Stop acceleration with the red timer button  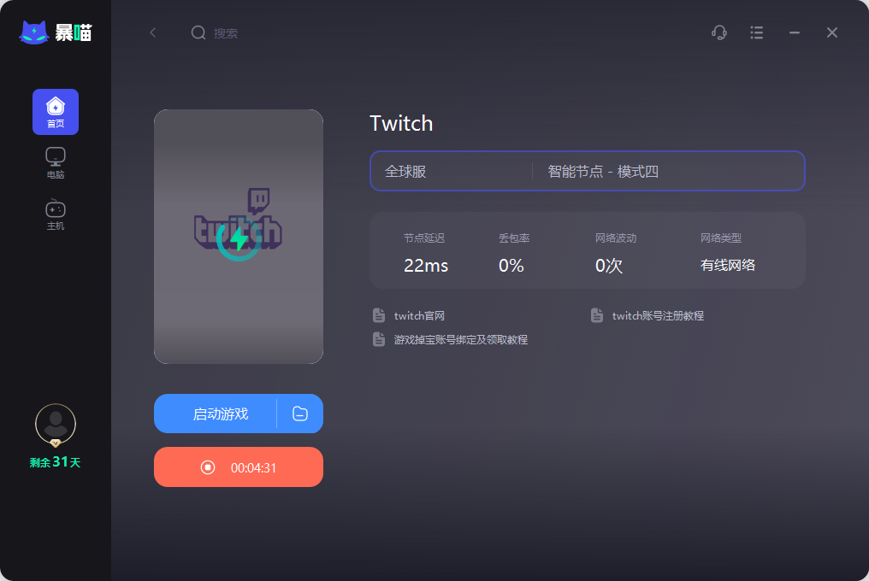click(239, 467)
